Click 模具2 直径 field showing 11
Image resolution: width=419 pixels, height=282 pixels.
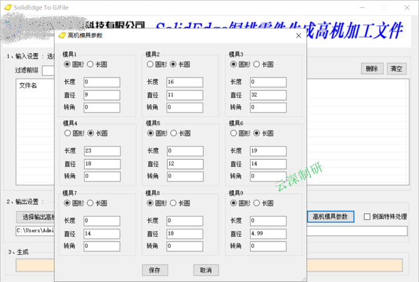point(185,95)
